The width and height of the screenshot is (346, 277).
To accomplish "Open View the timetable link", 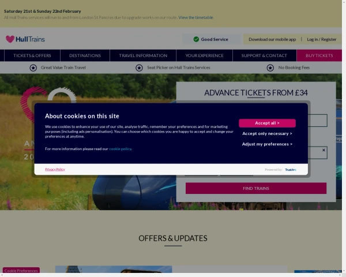I will 195,17.
